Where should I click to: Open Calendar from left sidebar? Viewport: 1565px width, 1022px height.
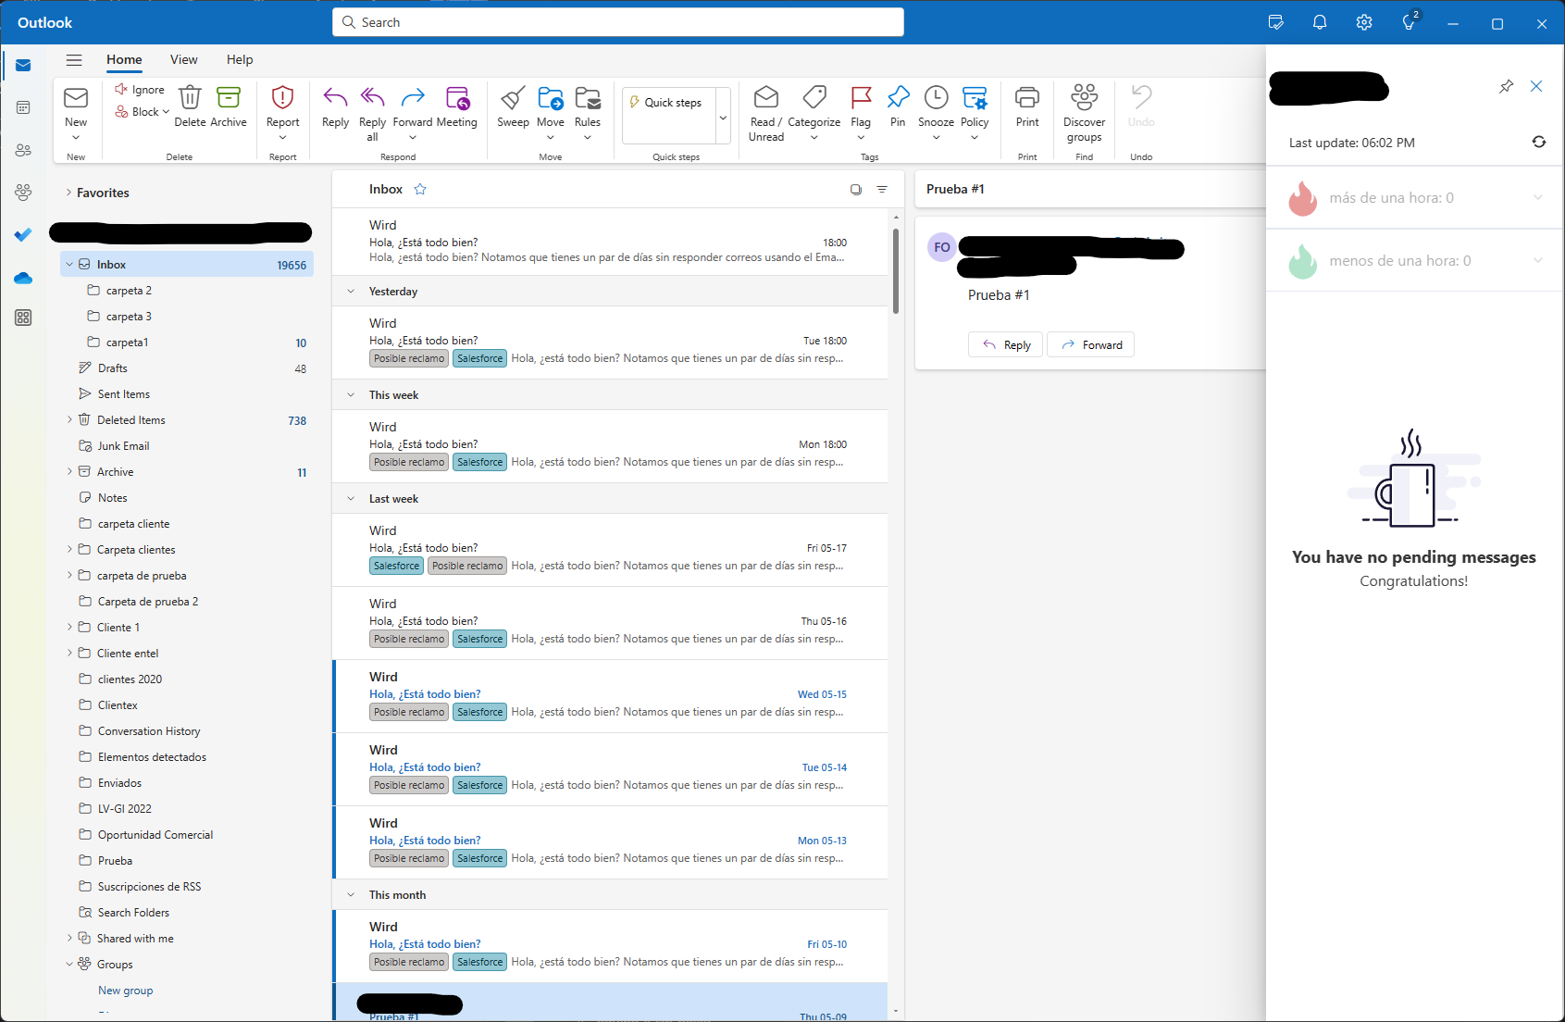[23, 107]
